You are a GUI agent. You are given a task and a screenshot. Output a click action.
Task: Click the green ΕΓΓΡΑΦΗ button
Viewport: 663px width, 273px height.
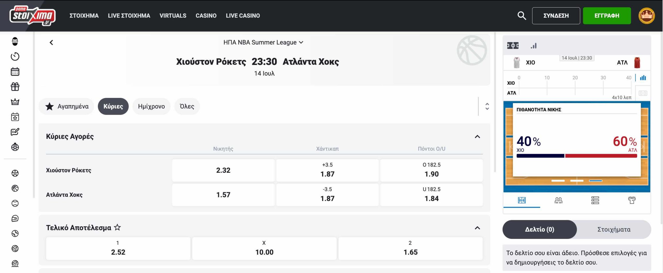point(607,16)
